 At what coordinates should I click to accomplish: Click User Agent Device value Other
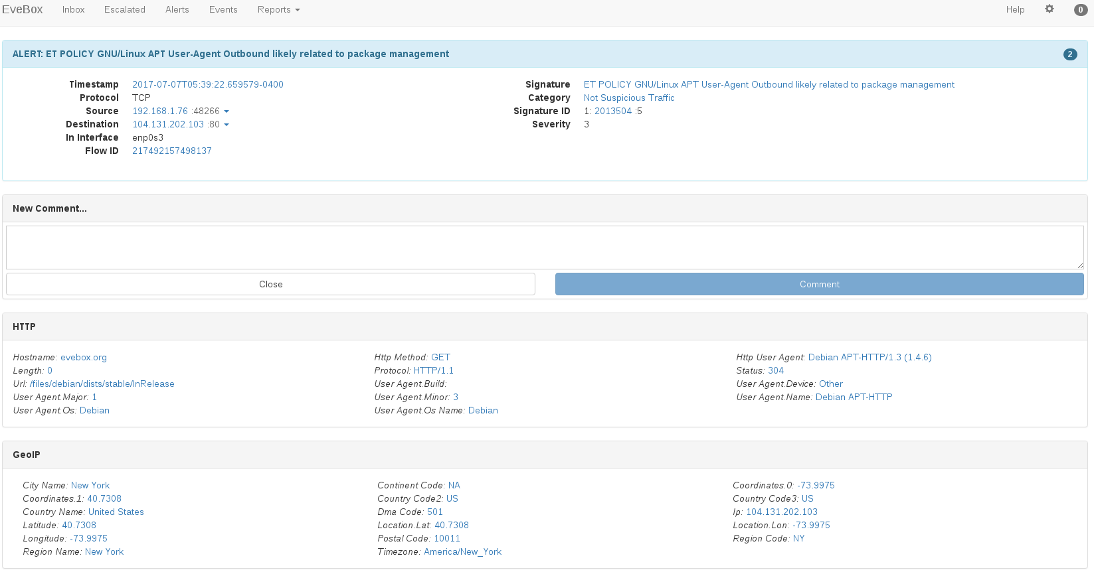(831, 384)
